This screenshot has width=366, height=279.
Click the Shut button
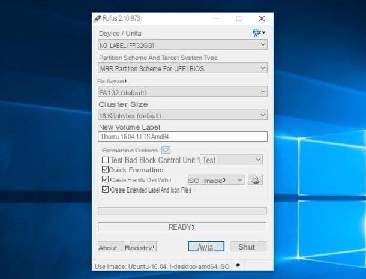pos(248,247)
